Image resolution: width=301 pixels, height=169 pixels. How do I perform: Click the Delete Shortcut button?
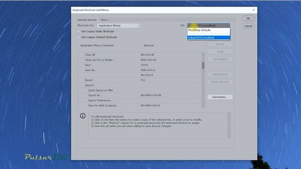220,82
